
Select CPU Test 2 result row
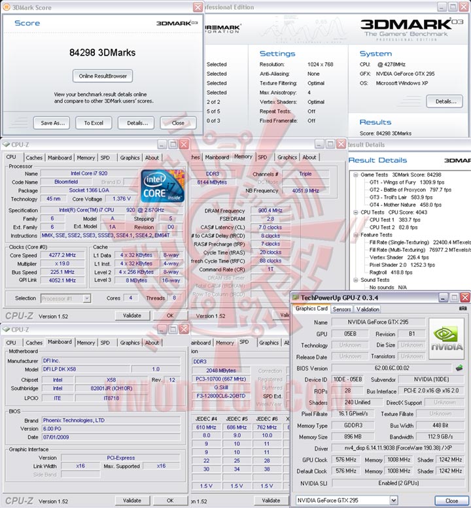pyautogui.click(x=394, y=227)
